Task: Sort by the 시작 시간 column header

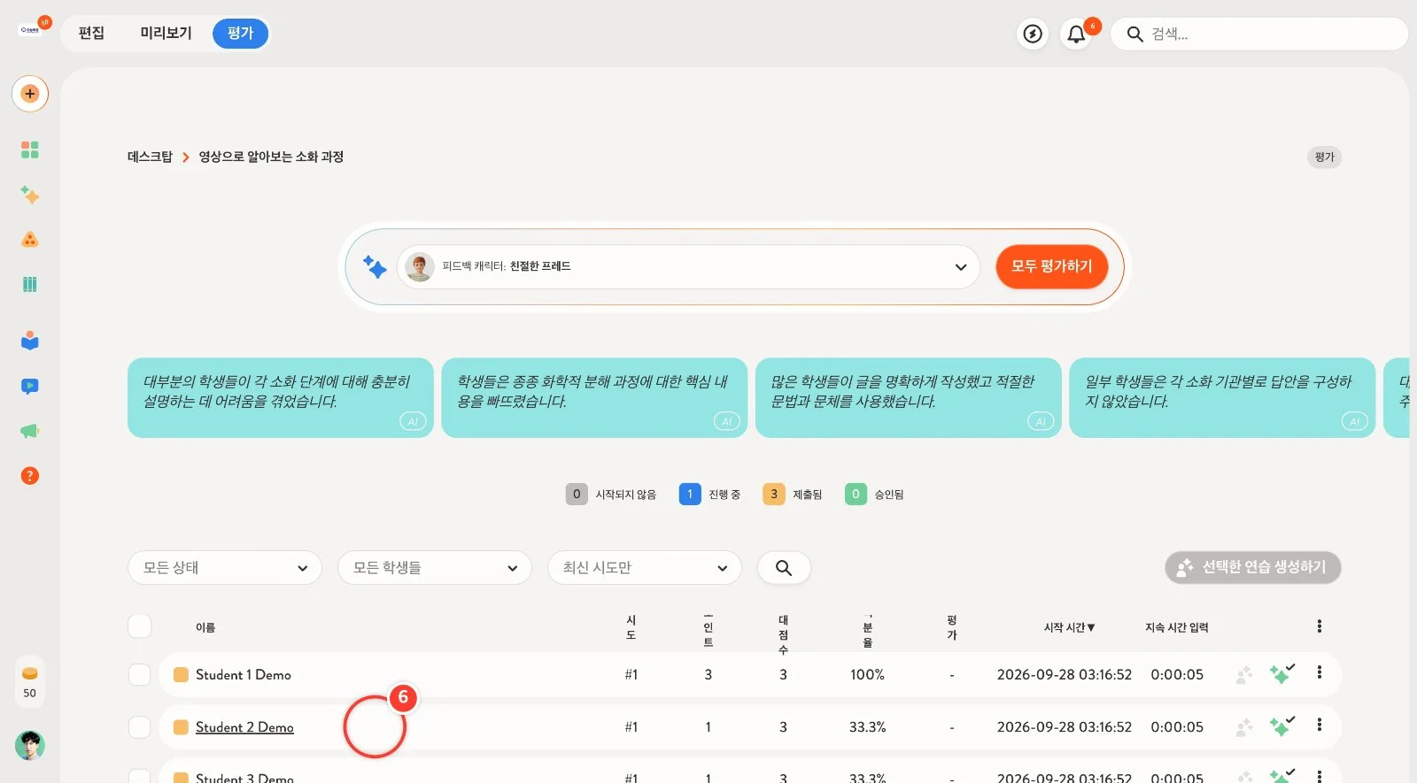Action: [1069, 627]
